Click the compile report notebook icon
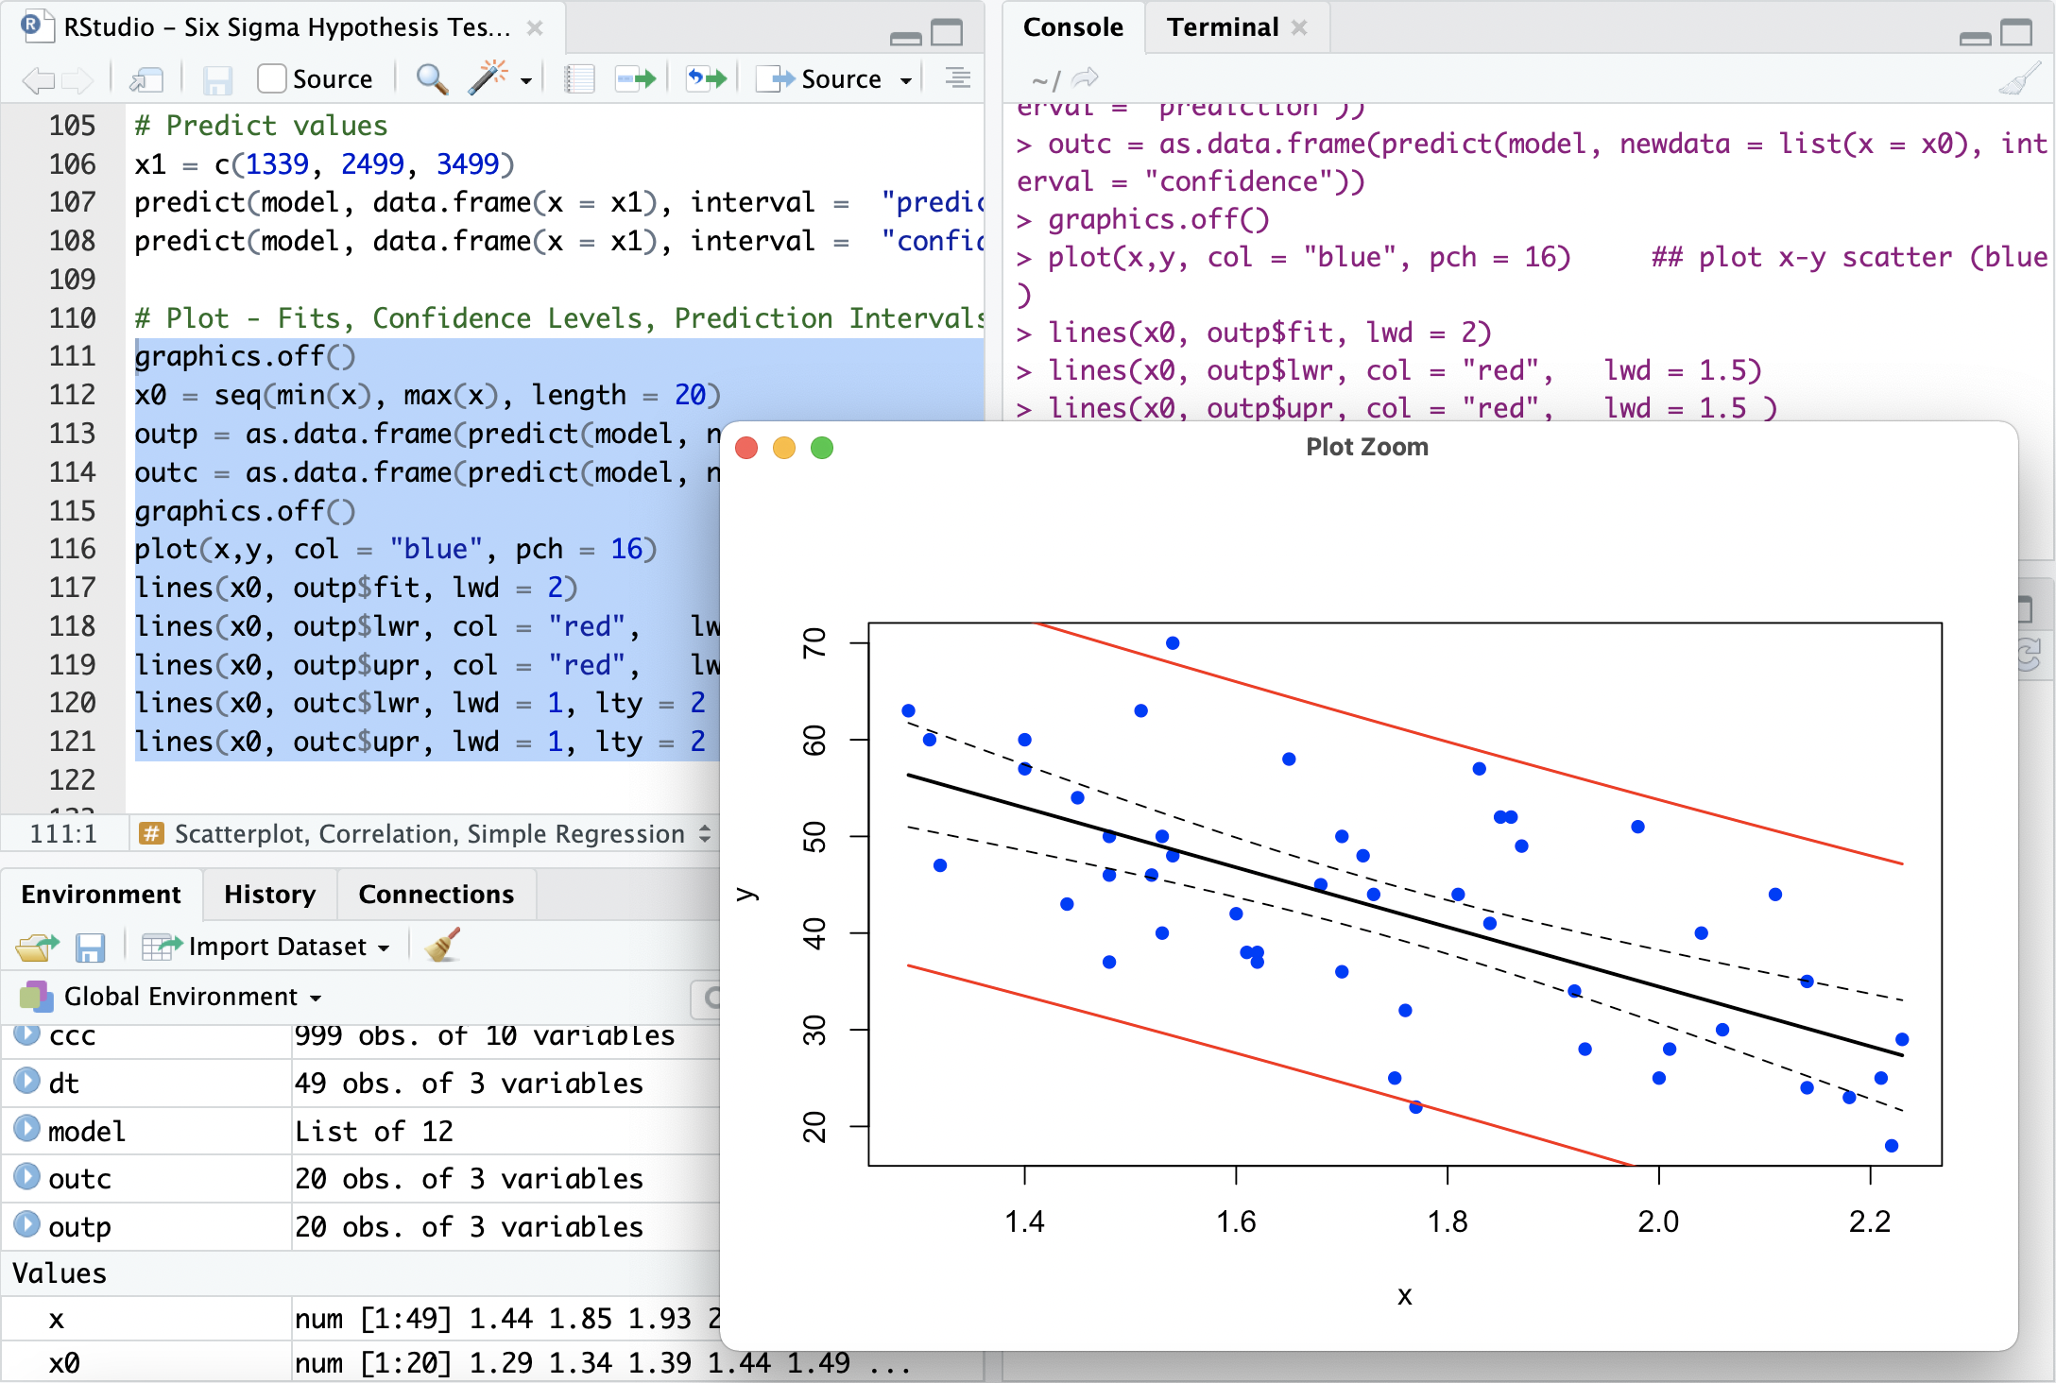This screenshot has width=2056, height=1383. pos(579,79)
